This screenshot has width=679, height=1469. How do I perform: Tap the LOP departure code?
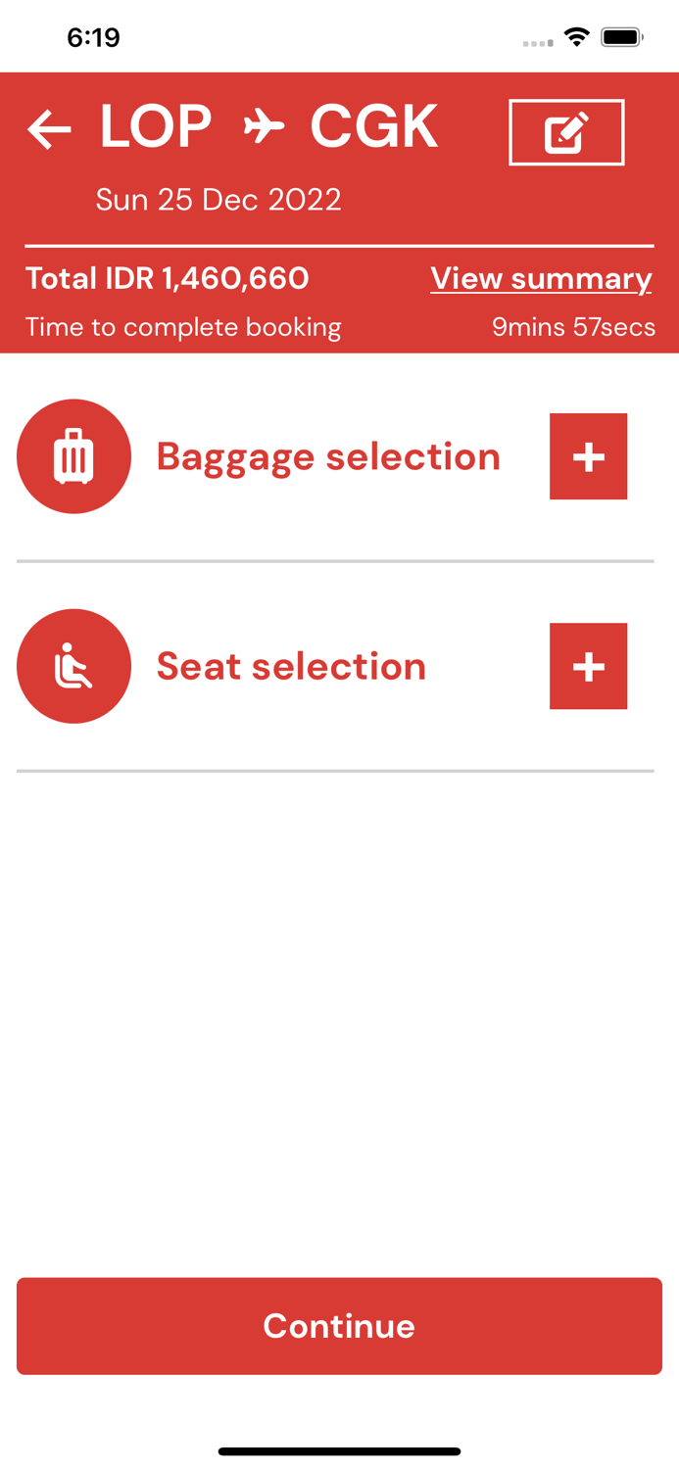tap(155, 123)
